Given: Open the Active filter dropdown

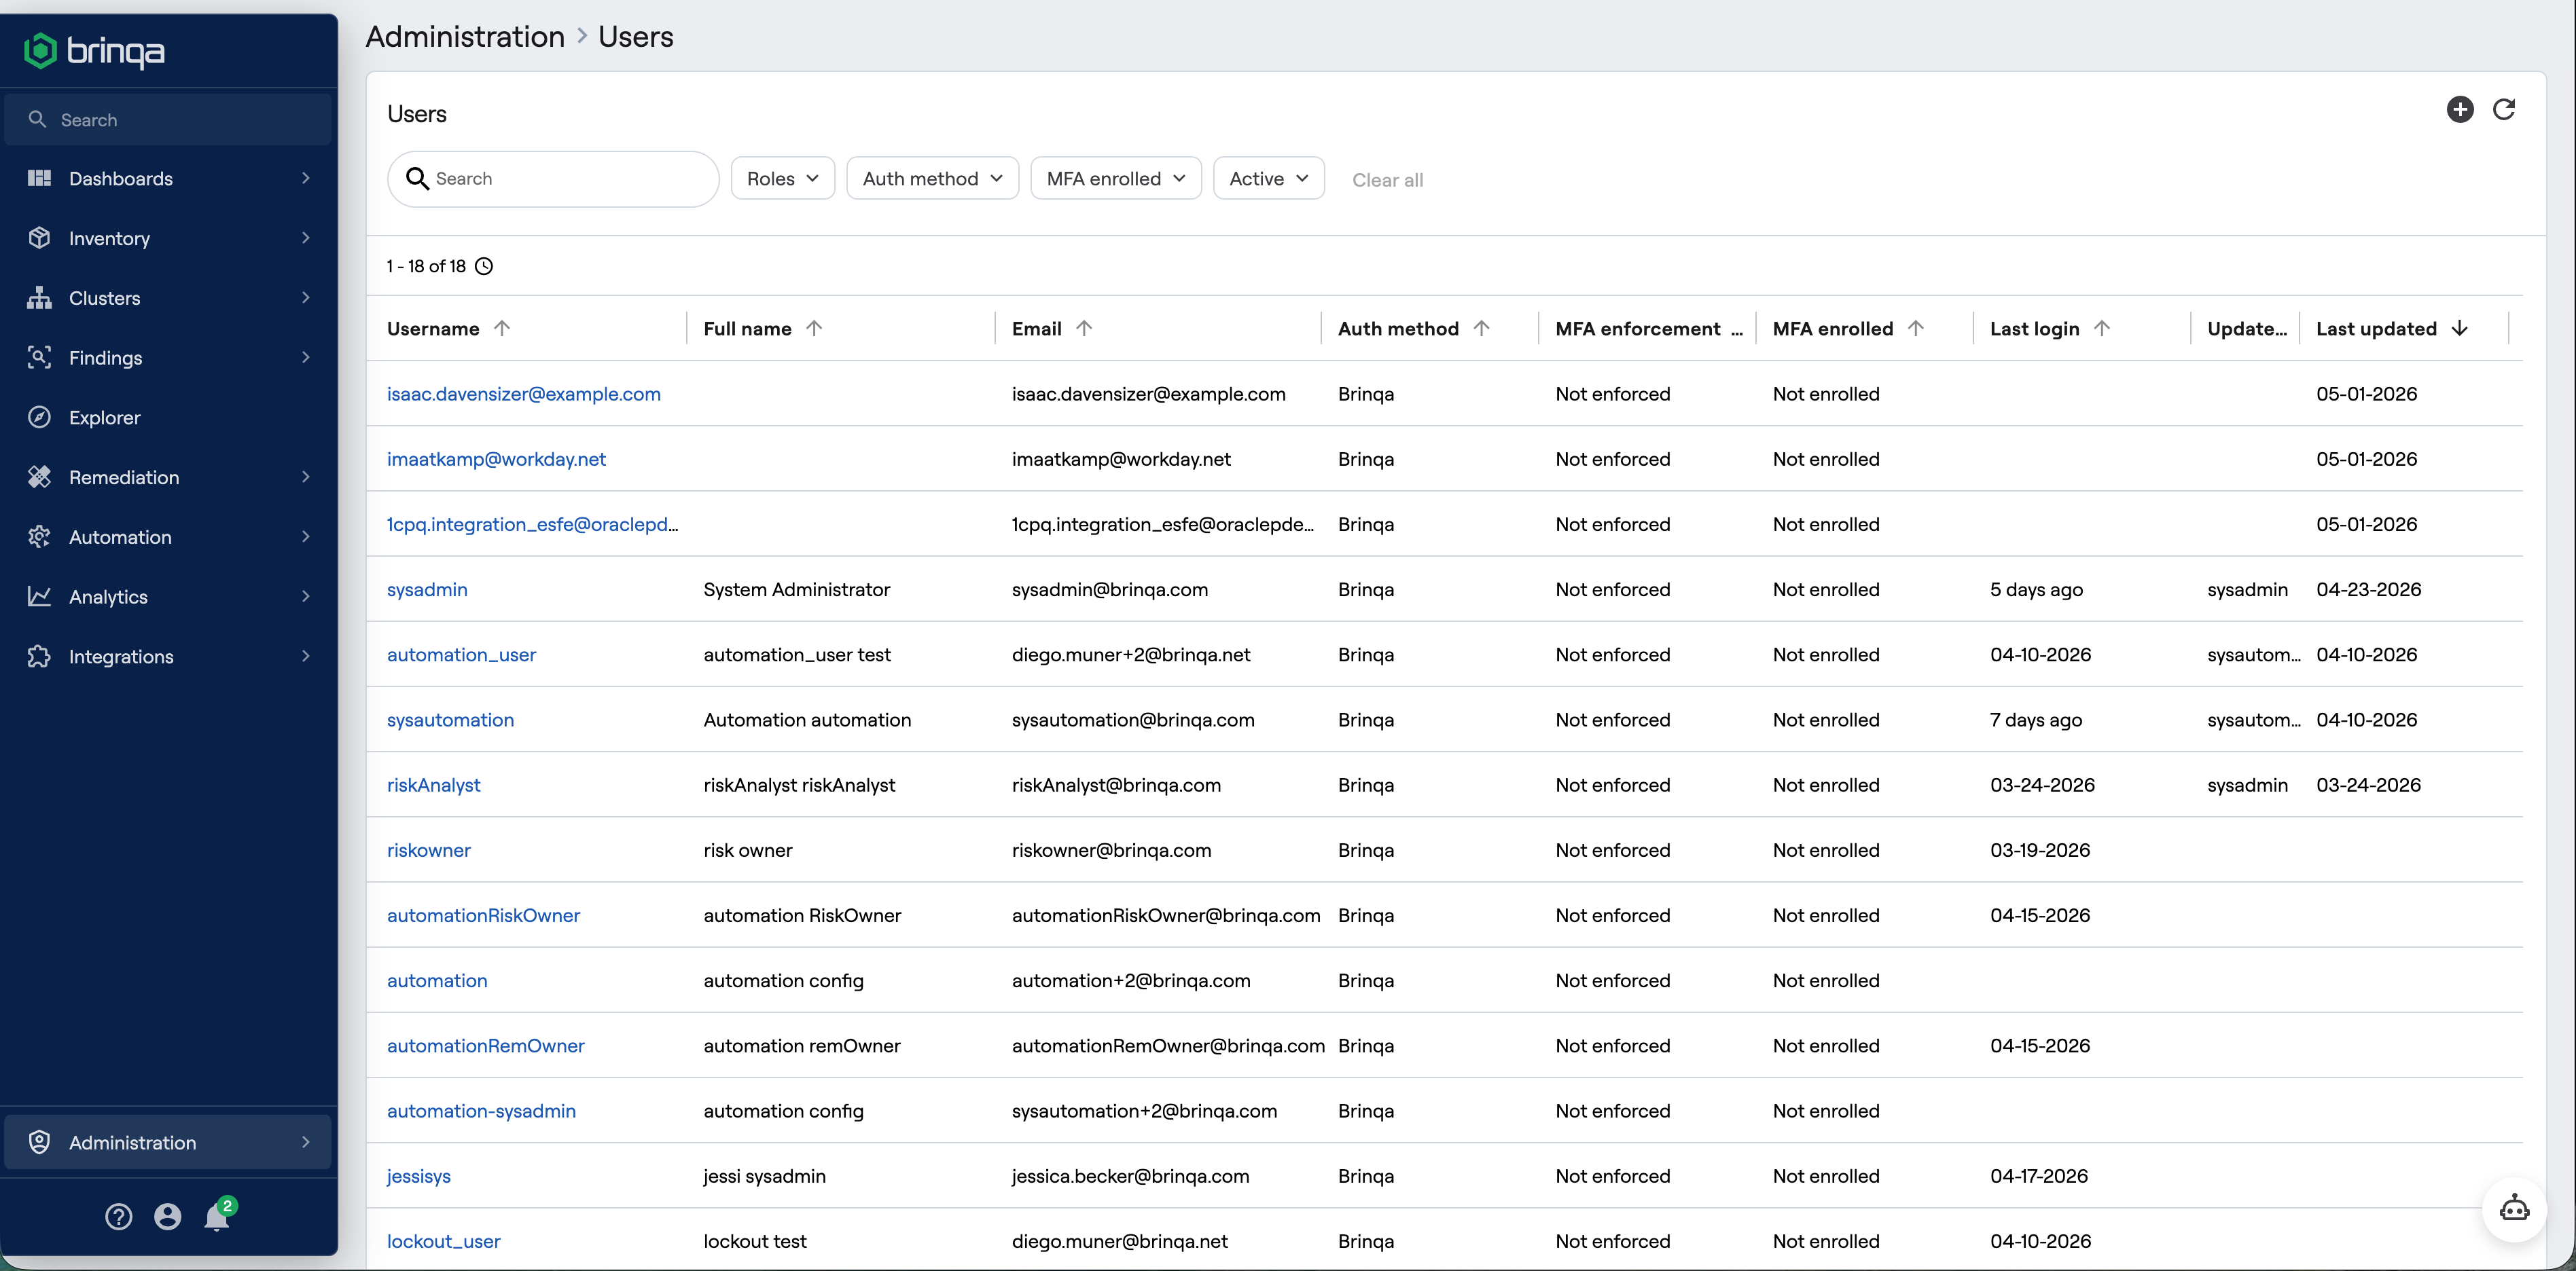Looking at the screenshot, I should point(1269,178).
